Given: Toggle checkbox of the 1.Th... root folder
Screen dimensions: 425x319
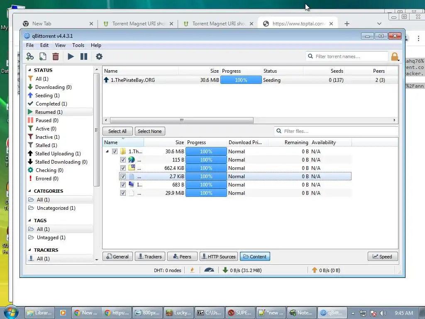Looking at the screenshot, I should pos(115,151).
